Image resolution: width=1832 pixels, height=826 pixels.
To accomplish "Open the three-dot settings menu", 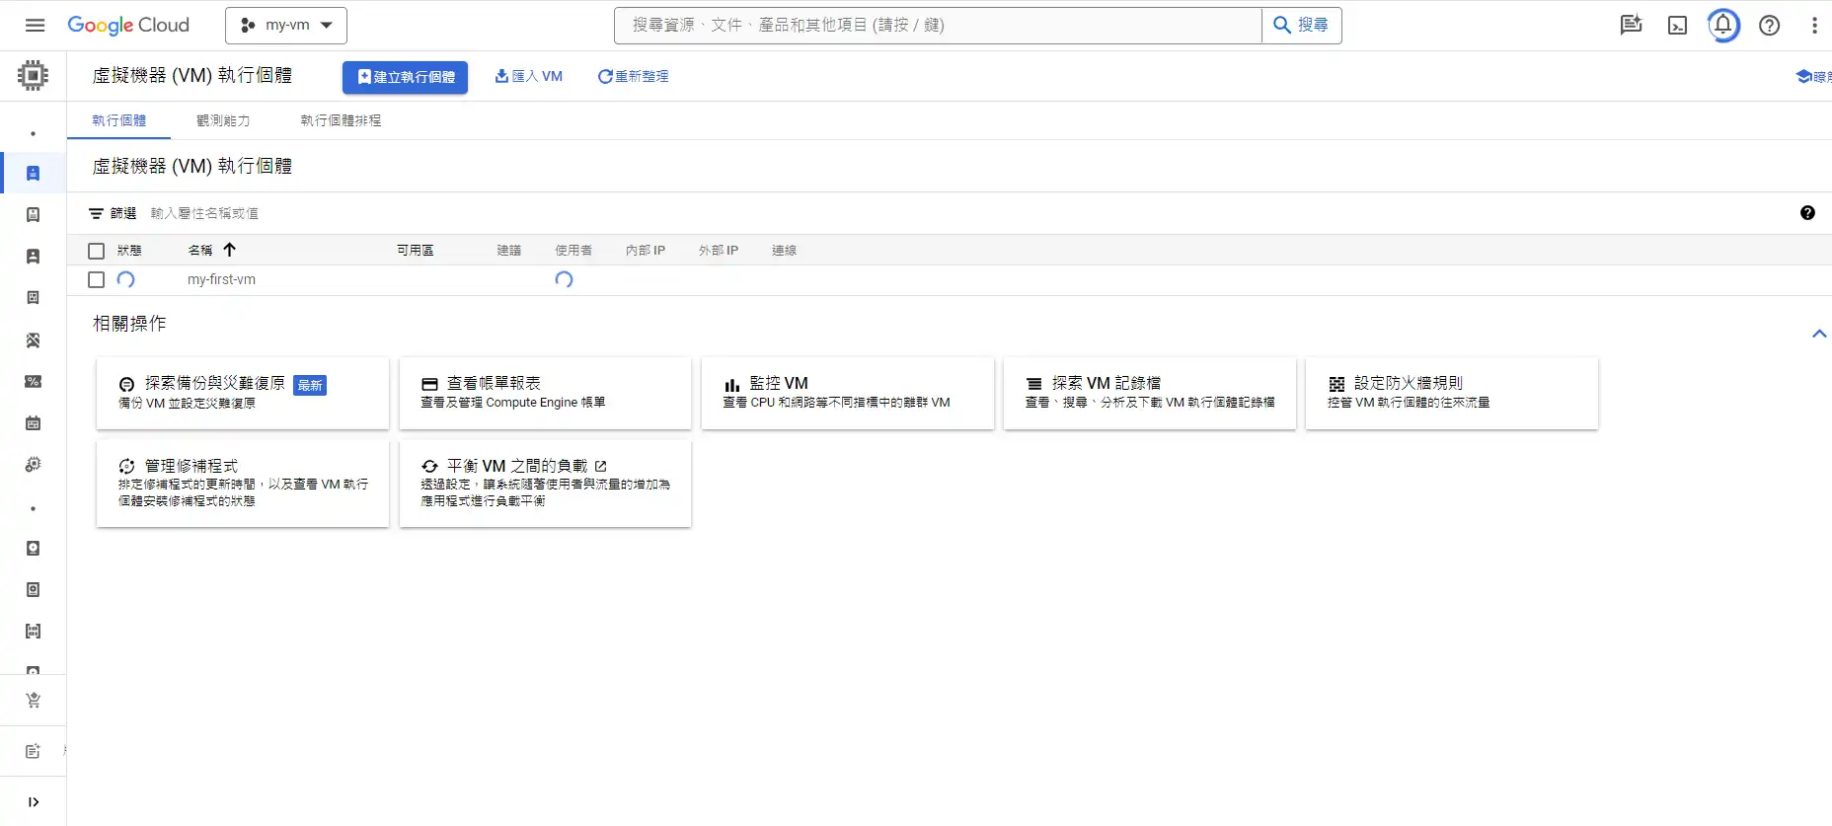I will 1814,26.
